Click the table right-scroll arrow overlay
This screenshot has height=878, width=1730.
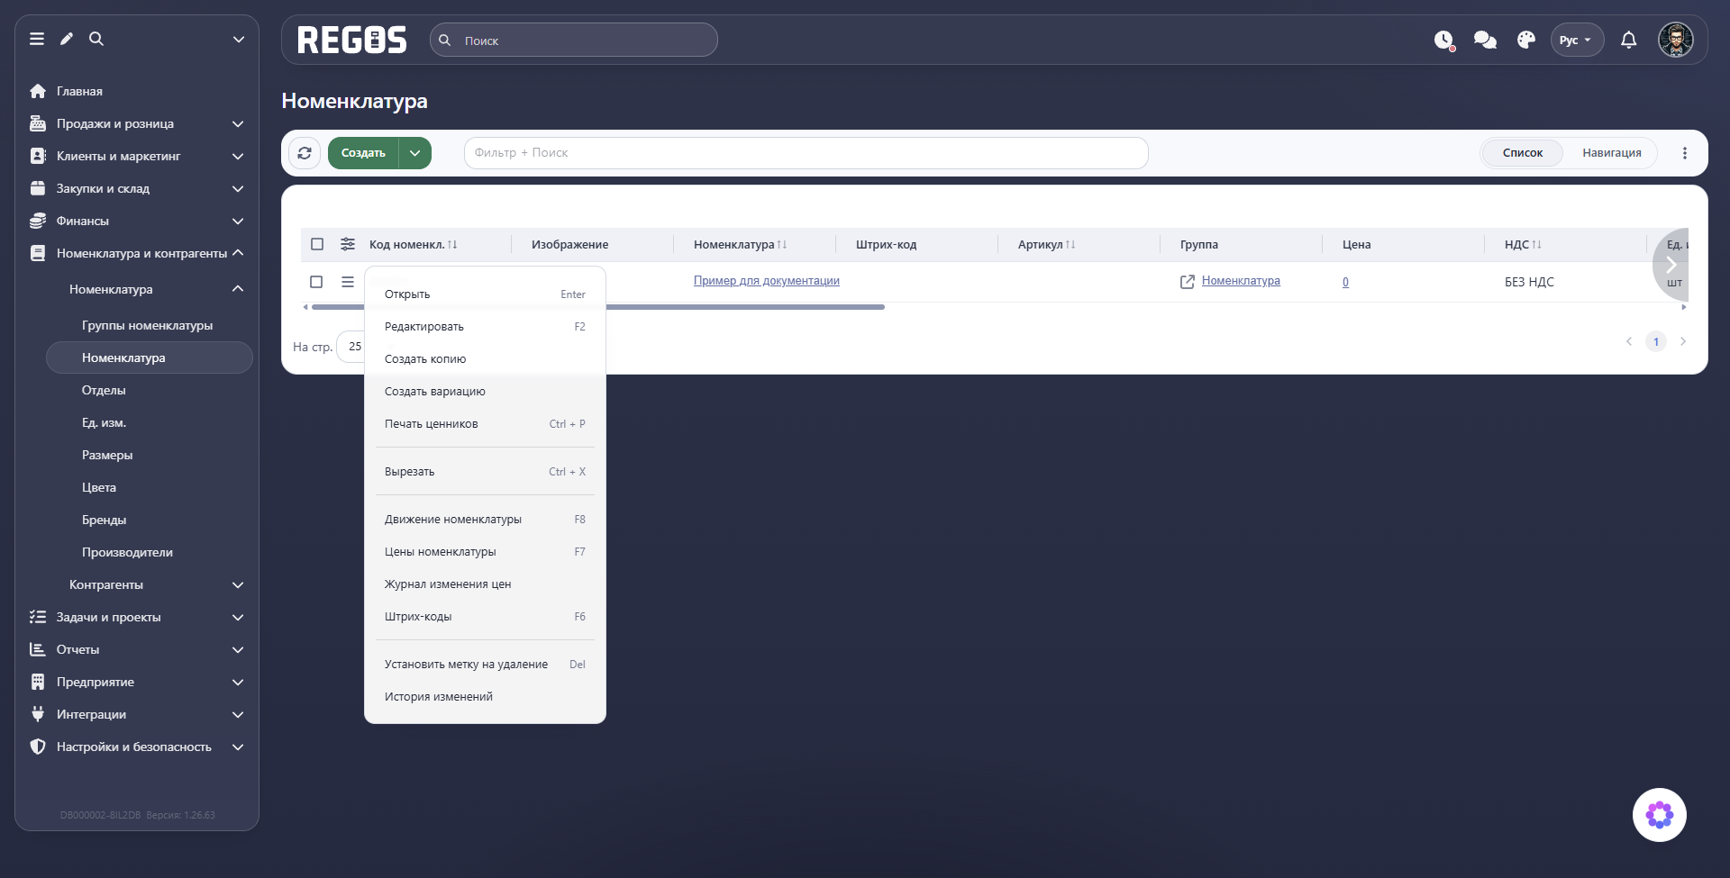pyautogui.click(x=1671, y=265)
